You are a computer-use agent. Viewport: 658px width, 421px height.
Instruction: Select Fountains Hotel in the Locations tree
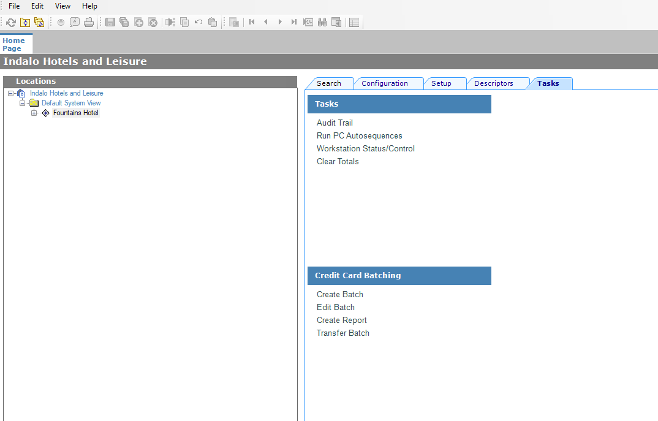(x=75, y=113)
